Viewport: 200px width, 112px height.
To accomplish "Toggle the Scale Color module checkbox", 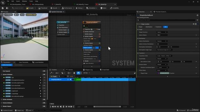I will coord(99,54).
